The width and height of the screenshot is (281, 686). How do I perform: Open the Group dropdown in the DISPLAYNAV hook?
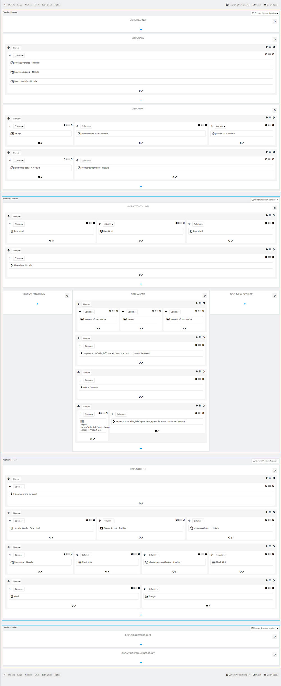coord(17,48)
